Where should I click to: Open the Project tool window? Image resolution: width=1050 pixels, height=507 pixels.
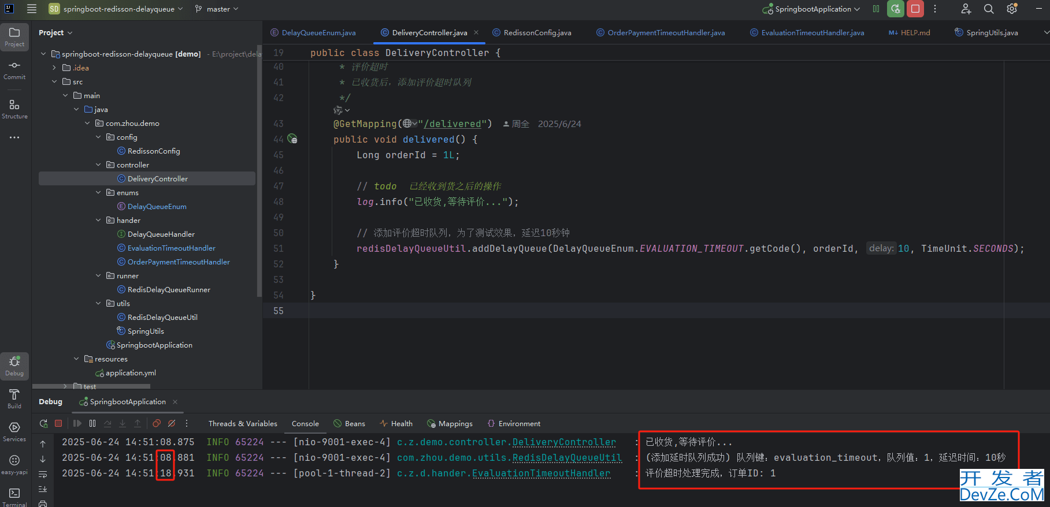click(14, 36)
